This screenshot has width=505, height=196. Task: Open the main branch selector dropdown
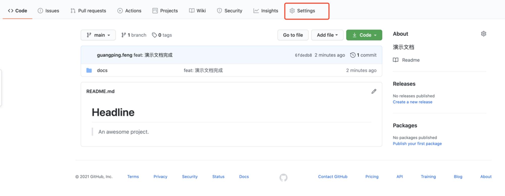[98, 35]
